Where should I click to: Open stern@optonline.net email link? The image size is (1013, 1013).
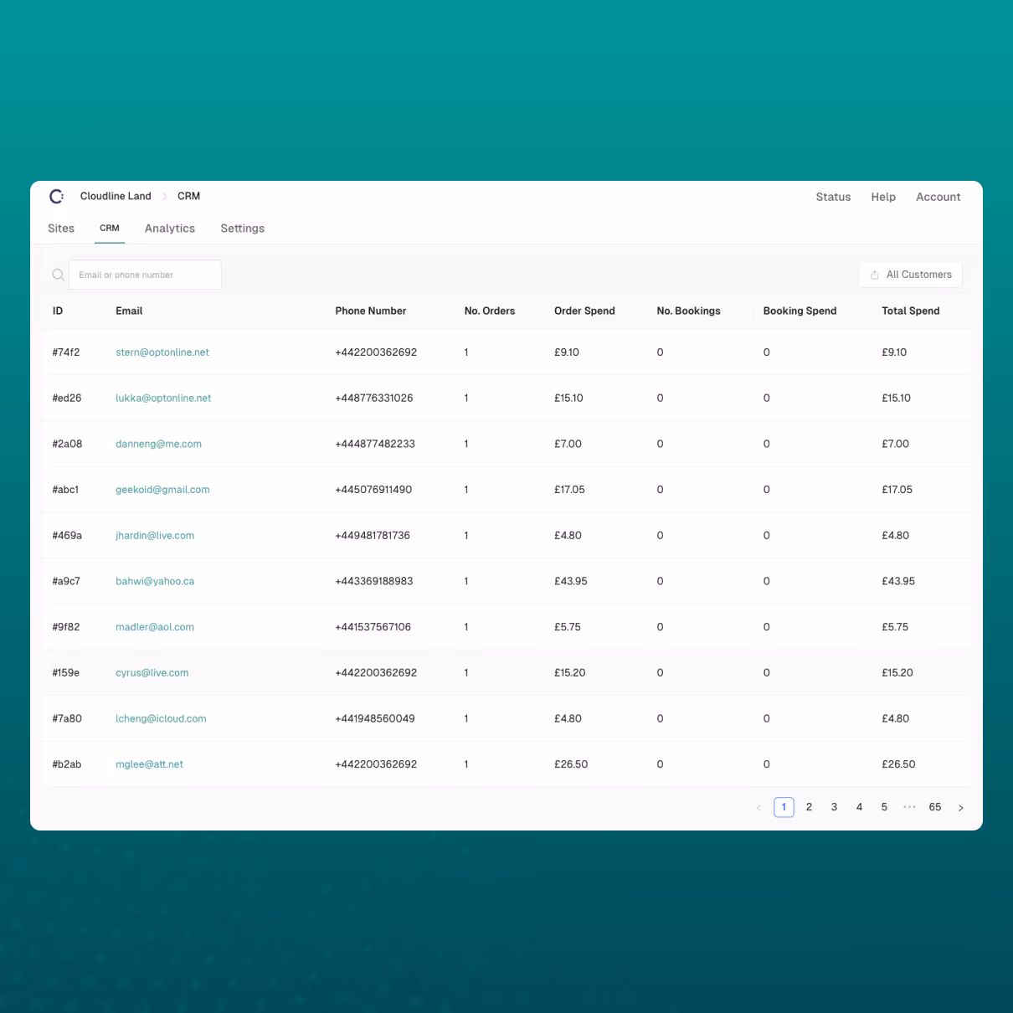pos(162,352)
